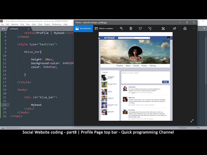Go to previous tab with left arrow
The height and width of the screenshot is (155, 207).
tap(2, 28)
